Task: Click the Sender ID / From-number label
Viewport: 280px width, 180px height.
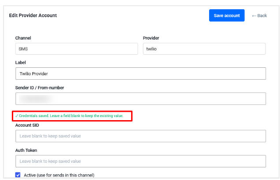Action: (x=40, y=88)
